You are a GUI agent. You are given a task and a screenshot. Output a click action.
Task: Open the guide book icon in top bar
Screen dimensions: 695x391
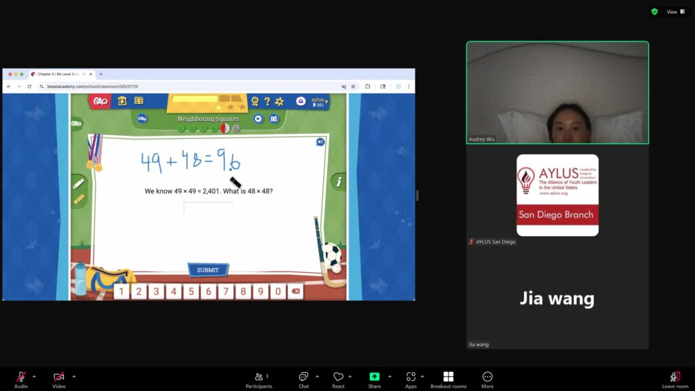(x=139, y=100)
